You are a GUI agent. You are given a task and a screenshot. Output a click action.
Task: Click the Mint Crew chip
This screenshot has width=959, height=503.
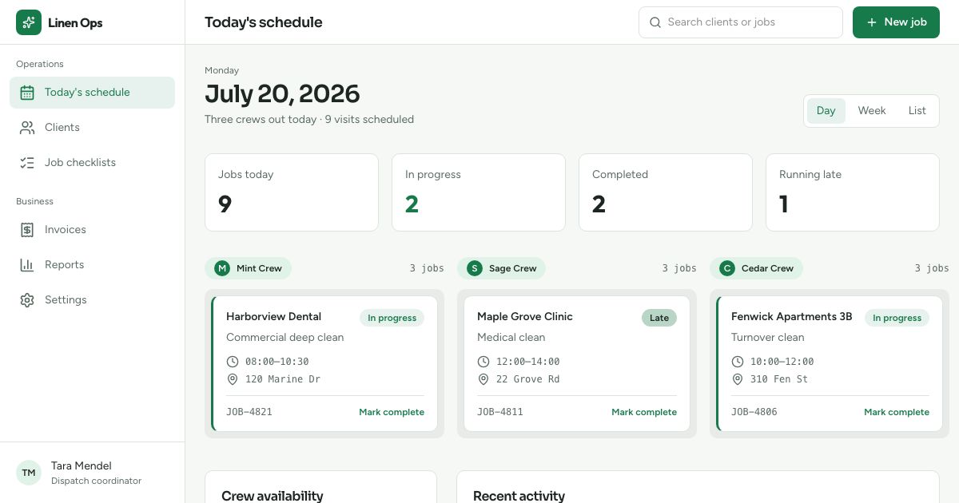(249, 268)
